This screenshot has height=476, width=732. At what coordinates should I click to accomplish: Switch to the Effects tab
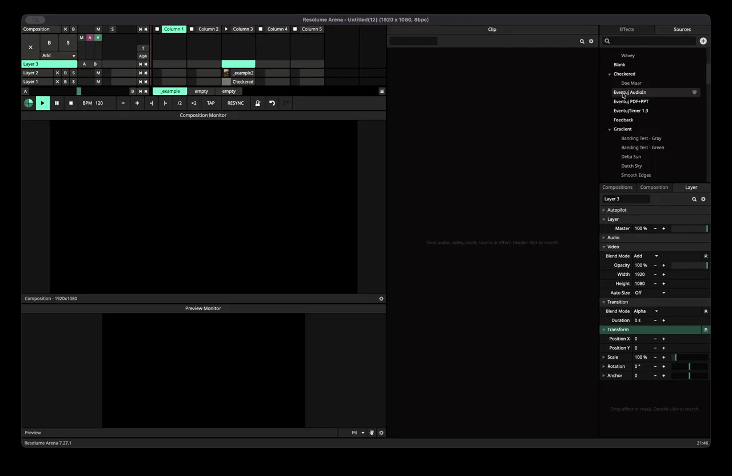tap(627, 29)
